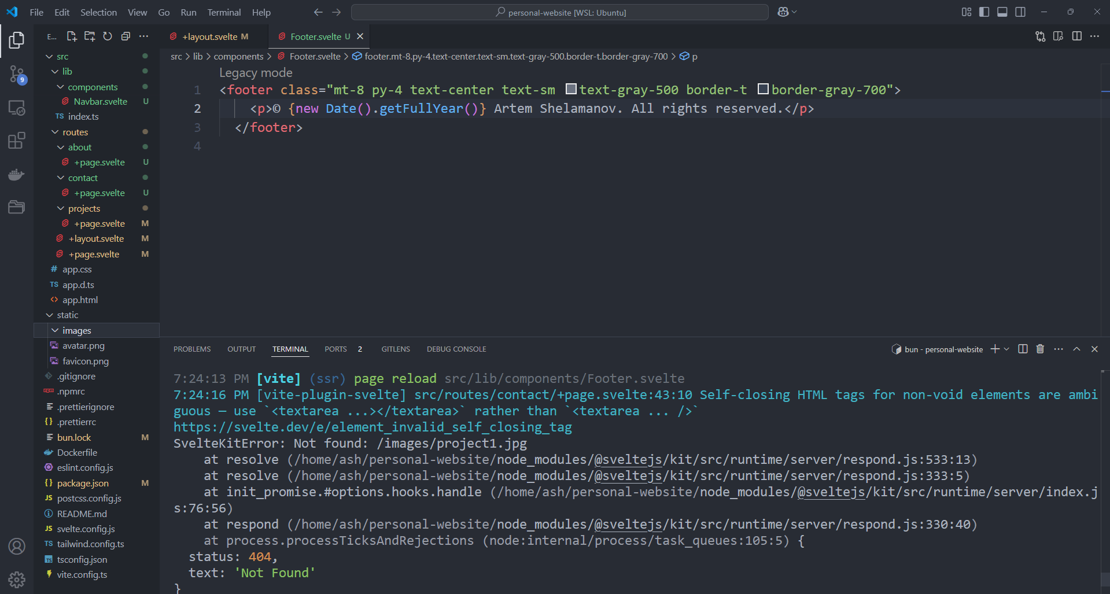1110x594 pixels.
Task: Toggle the secondary side bar visibility
Action: pos(1020,12)
